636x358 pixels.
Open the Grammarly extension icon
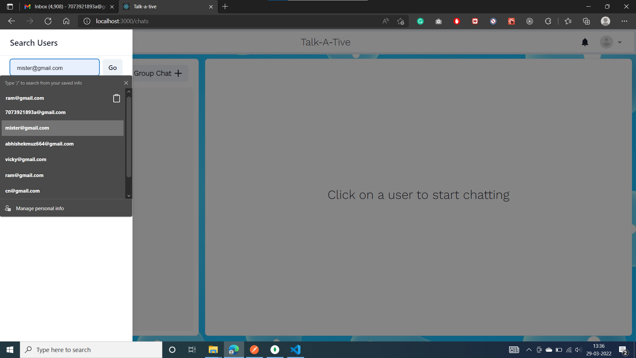[x=420, y=21]
